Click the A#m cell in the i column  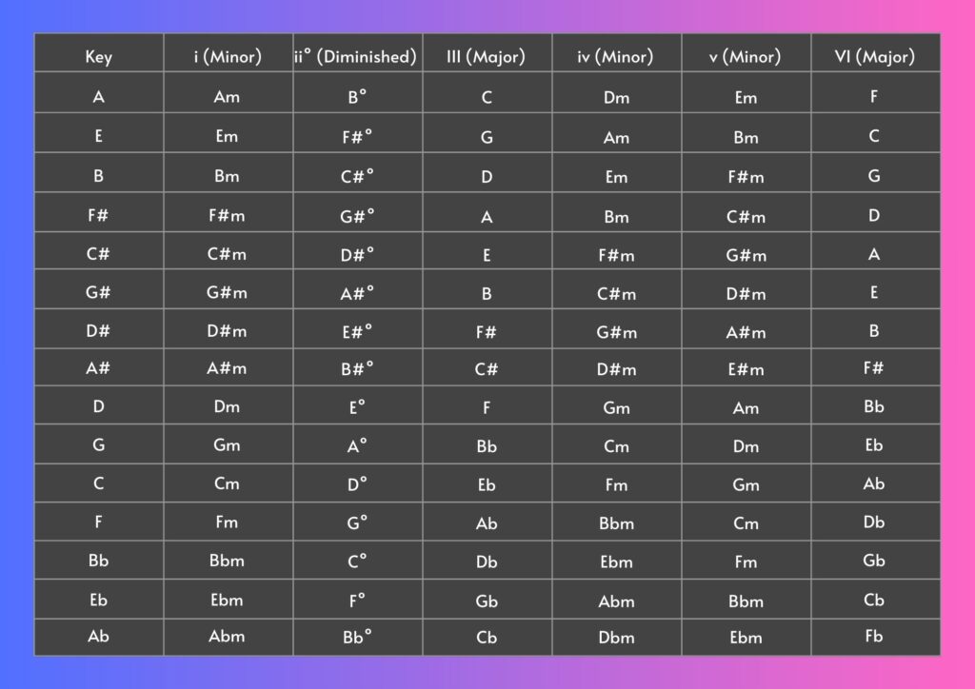pyautogui.click(x=227, y=369)
